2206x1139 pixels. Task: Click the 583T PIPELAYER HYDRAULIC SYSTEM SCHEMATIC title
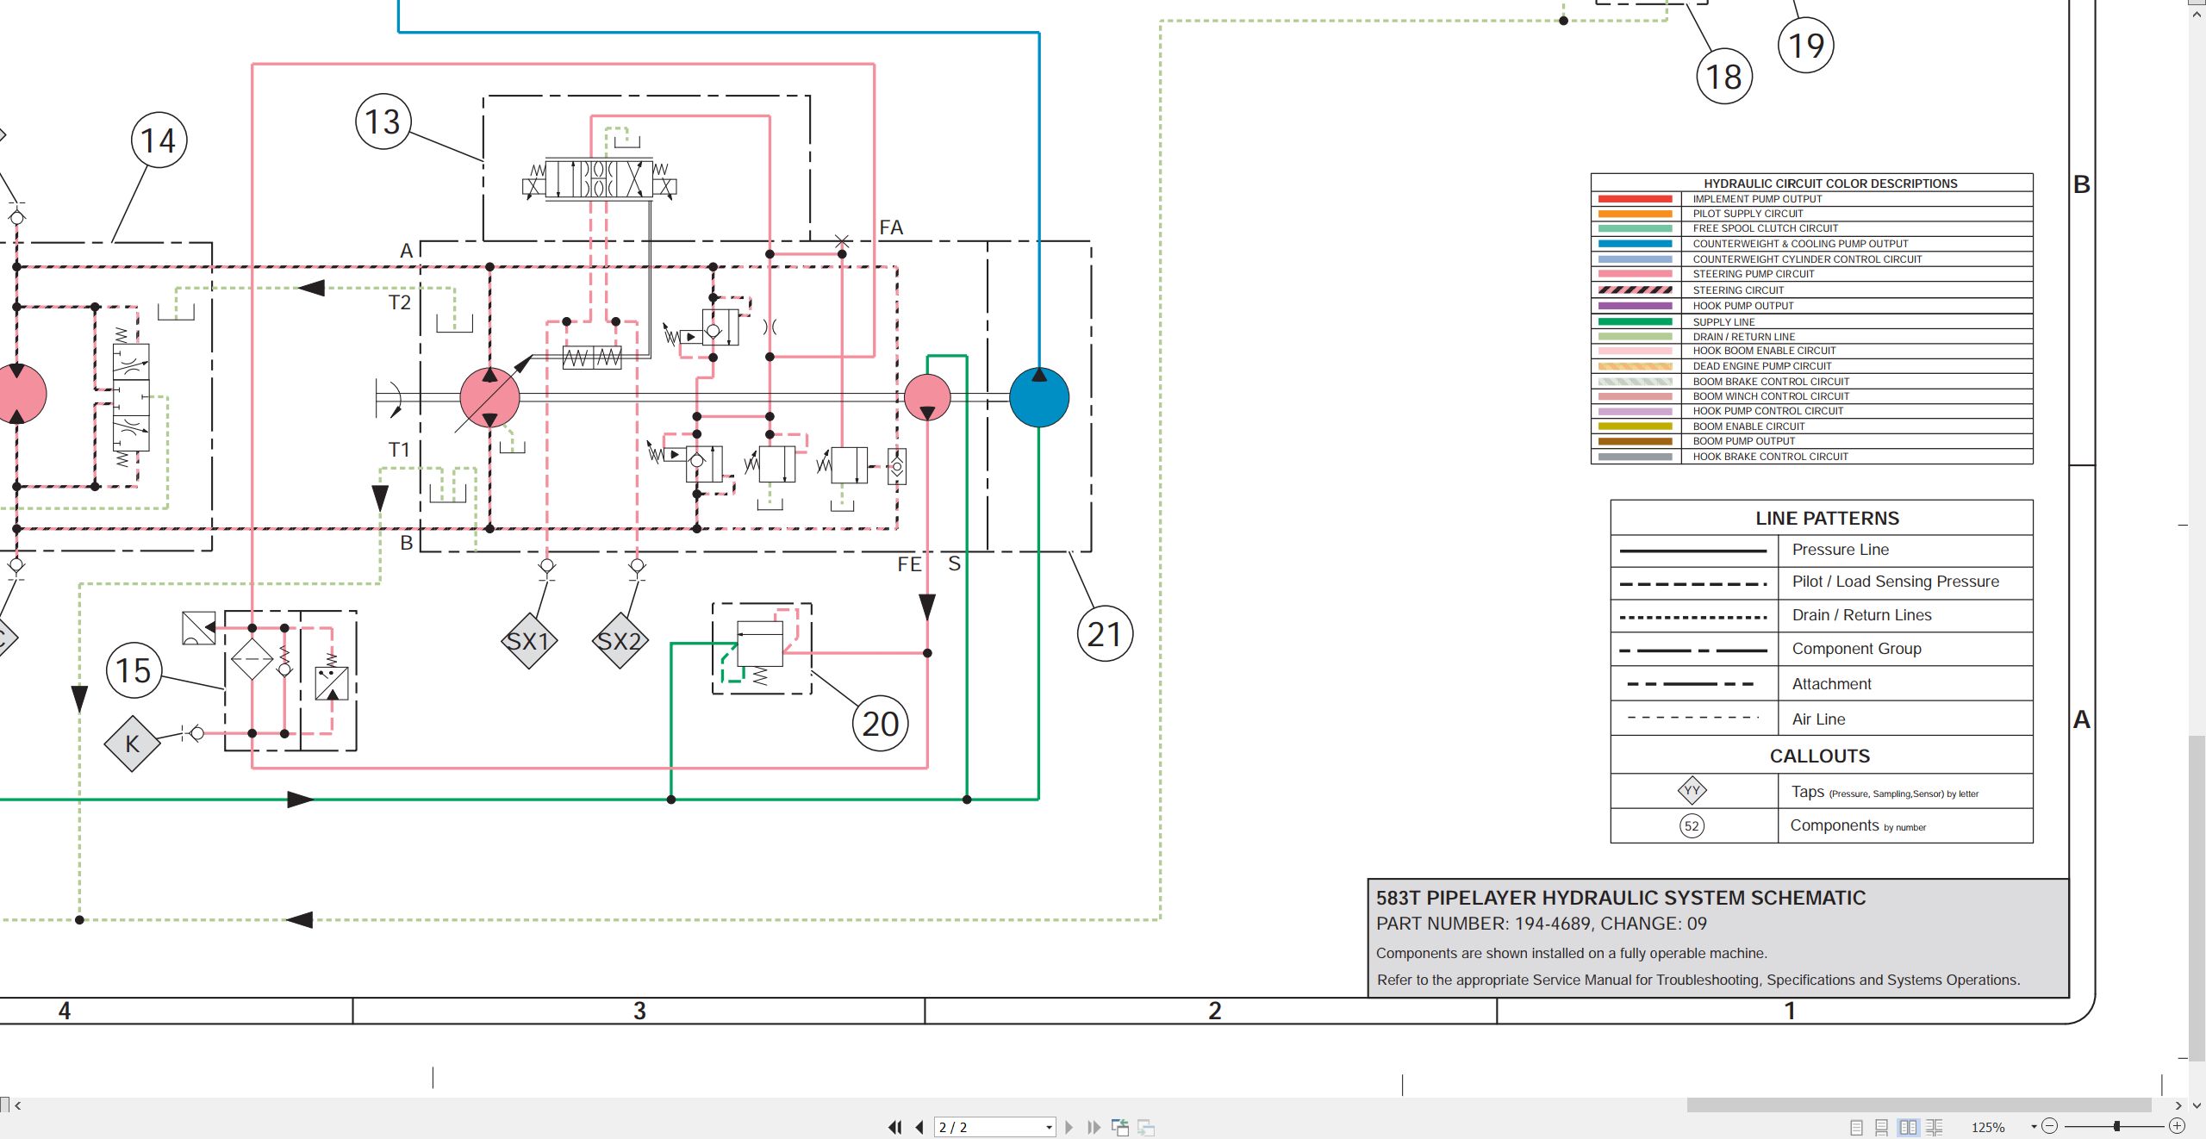(x=1620, y=898)
